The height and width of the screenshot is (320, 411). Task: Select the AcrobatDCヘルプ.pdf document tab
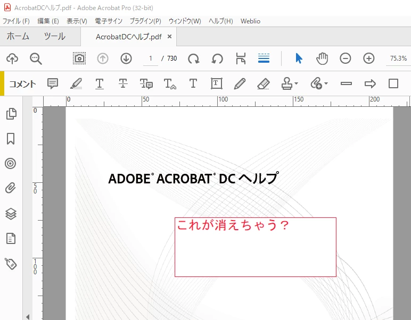tap(129, 37)
